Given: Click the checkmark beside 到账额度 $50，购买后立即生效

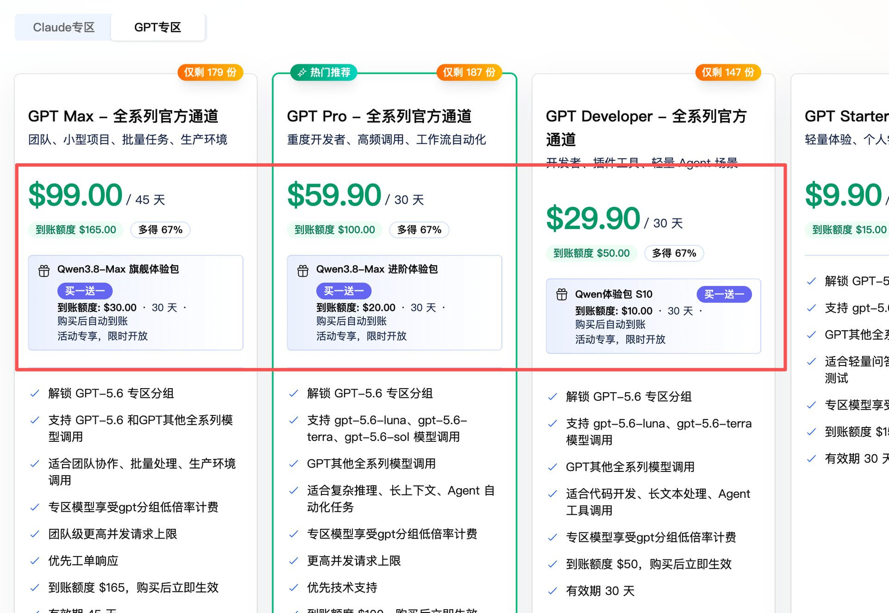Looking at the screenshot, I should point(552,564).
